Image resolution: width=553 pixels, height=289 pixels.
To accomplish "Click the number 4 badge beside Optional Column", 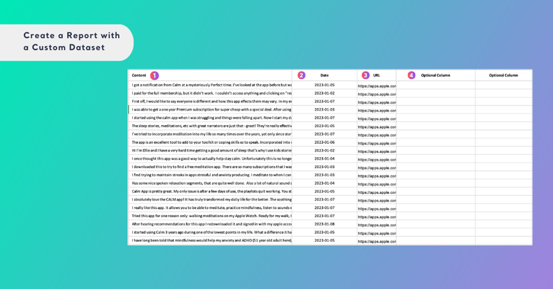I will click(x=411, y=75).
